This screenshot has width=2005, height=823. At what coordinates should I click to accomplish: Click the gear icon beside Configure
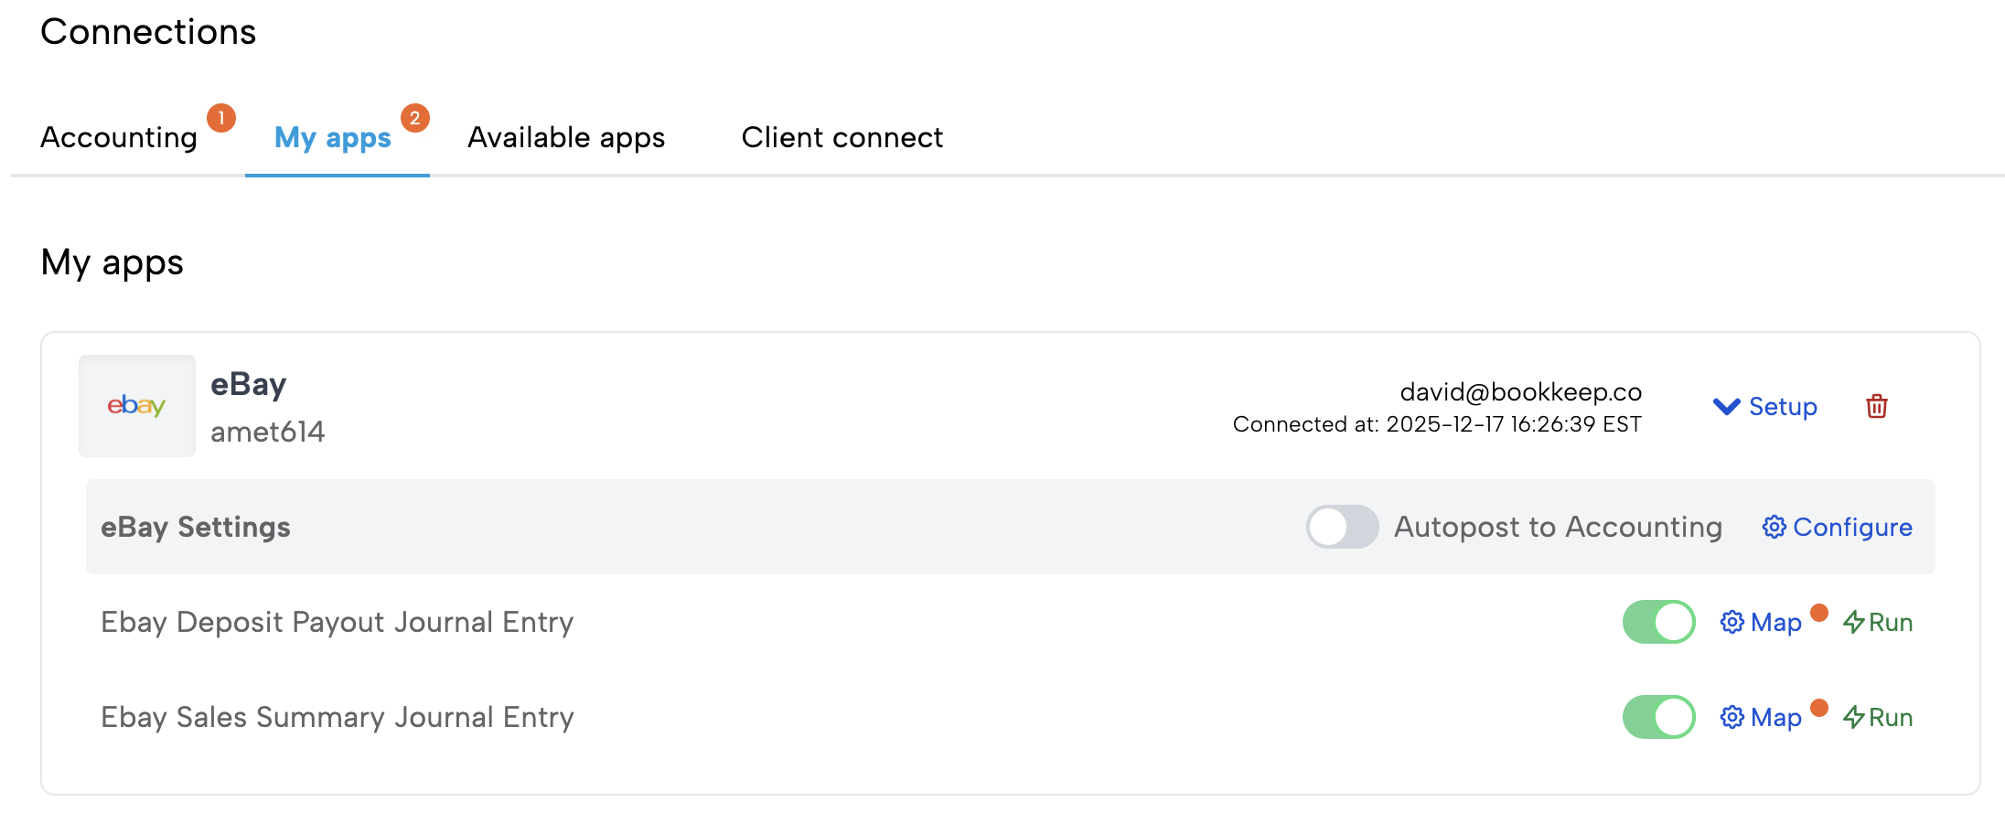[1774, 527]
